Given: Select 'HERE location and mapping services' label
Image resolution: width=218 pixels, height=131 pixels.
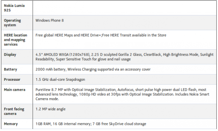Looking at the screenshot, I should pos(15,40).
